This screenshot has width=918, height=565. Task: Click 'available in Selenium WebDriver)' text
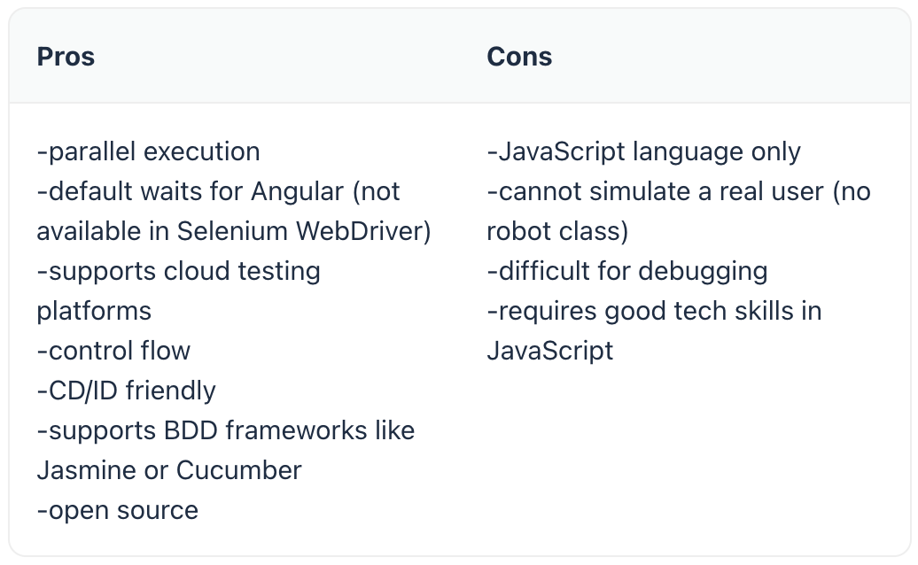[234, 231]
